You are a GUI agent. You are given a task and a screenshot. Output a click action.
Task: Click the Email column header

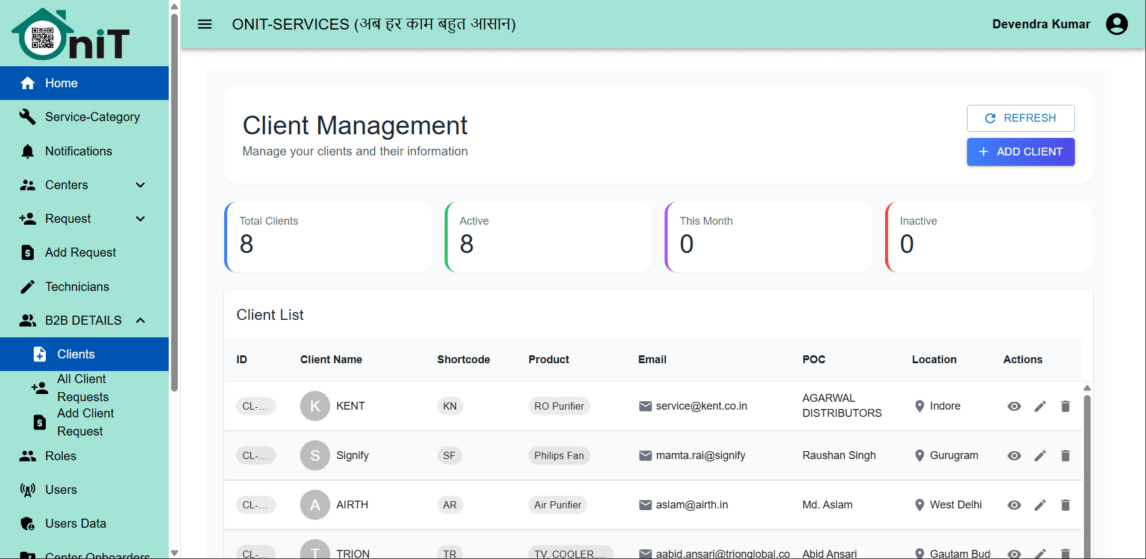click(x=653, y=360)
